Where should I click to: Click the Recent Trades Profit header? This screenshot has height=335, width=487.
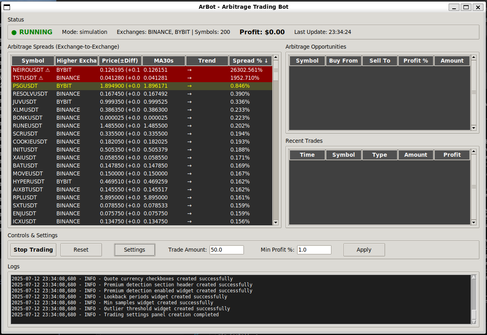[452, 155]
